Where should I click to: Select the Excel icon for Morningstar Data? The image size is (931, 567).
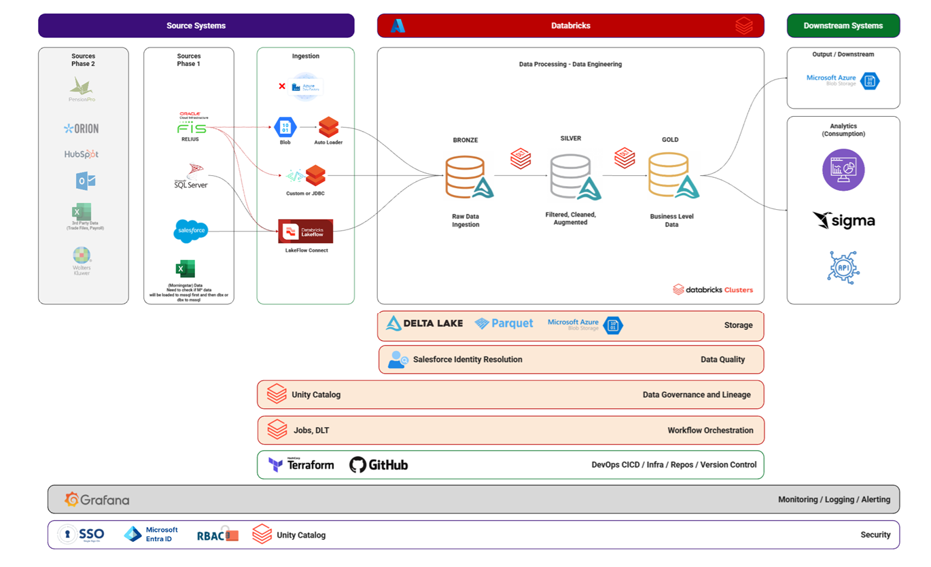(x=185, y=269)
